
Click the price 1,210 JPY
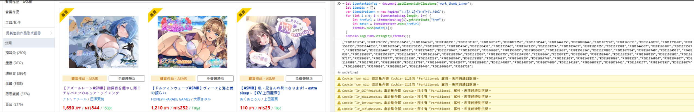160,108
